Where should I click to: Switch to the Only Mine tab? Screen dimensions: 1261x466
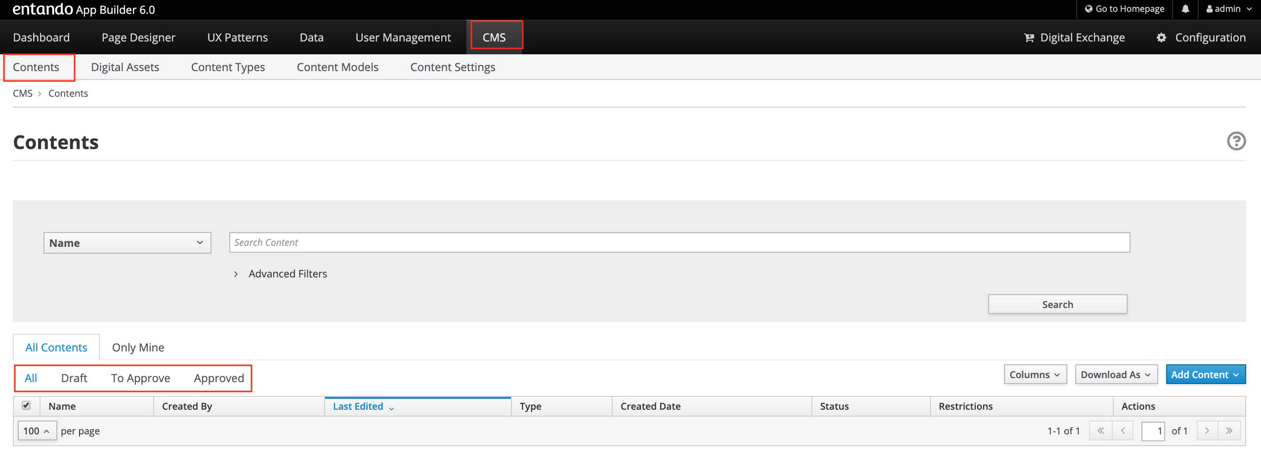point(138,348)
